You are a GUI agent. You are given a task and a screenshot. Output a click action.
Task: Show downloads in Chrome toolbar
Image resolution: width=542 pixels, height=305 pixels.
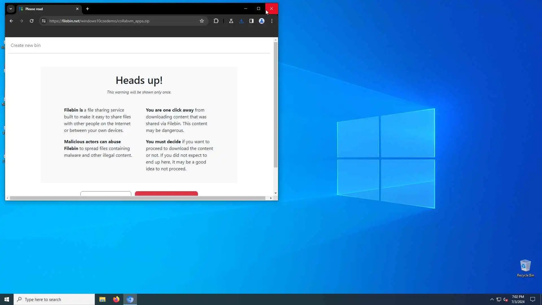click(241, 21)
